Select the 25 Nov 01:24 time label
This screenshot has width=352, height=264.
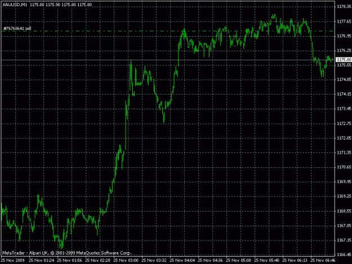(42, 261)
